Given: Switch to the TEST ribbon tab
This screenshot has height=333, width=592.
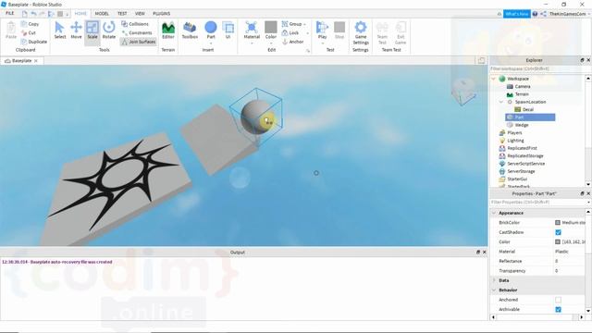Looking at the screenshot, I should (x=122, y=13).
